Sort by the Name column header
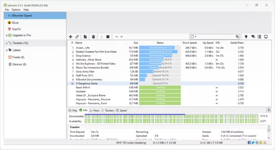275x150 pixels. pos(79,43)
